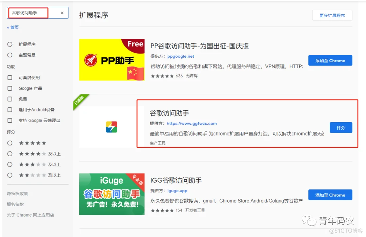Open 关于 Chrome 网上应用店 link

pyautogui.click(x=30, y=215)
